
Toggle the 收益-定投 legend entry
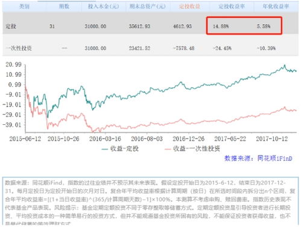[x=120, y=149]
